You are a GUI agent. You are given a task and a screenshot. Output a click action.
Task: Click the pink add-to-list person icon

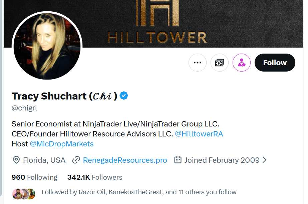(242, 63)
